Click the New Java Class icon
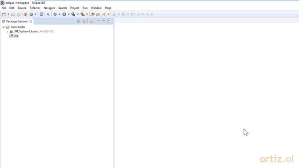The width and height of the screenshot is (299, 168). point(31,14)
